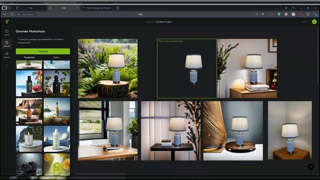Viewport: 320px width, 180px height.
Task: Select the Generate tool in sidebar
Action: click(6, 43)
